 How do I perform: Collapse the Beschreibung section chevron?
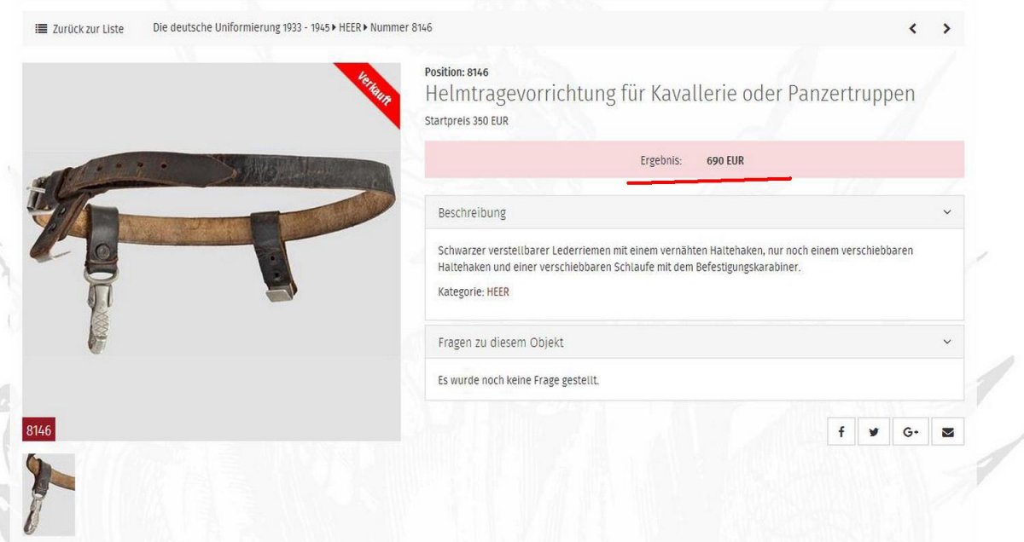tap(946, 212)
